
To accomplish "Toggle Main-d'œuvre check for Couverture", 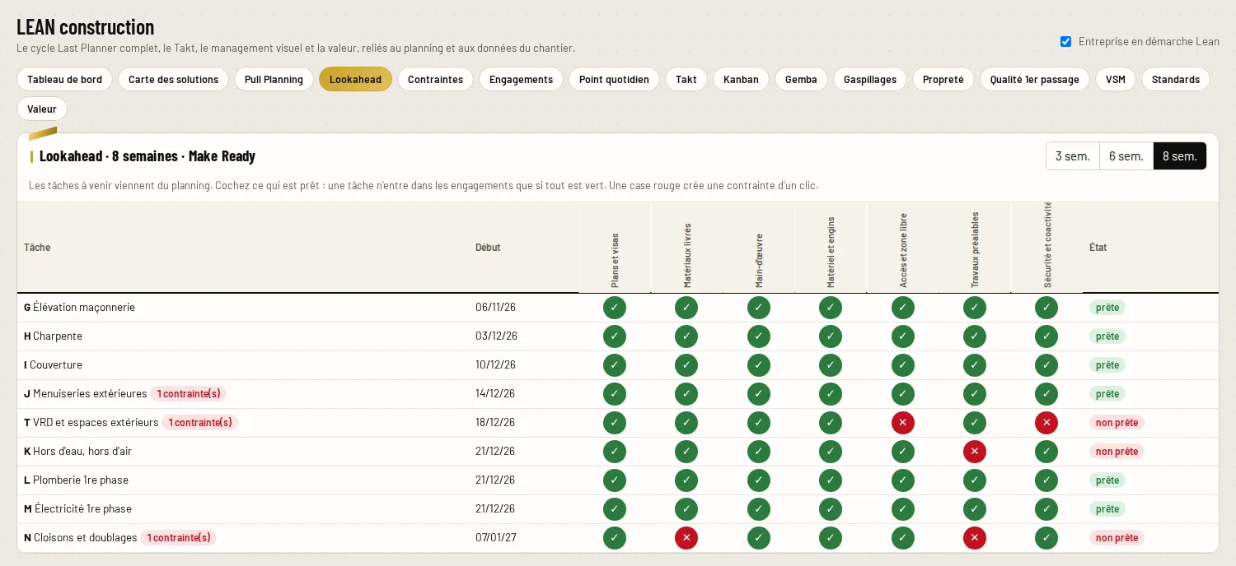I will [x=759, y=365].
